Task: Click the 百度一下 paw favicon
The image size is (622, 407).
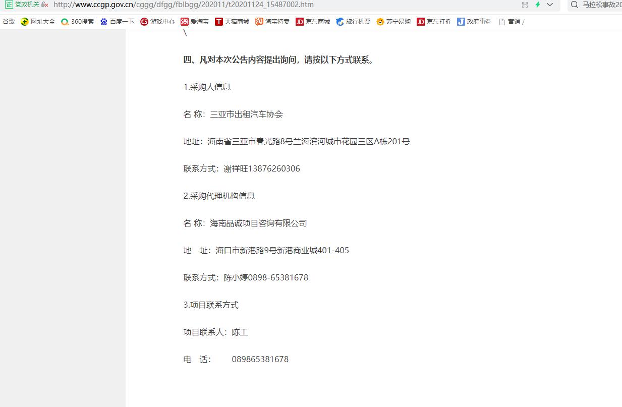Action: pos(104,22)
